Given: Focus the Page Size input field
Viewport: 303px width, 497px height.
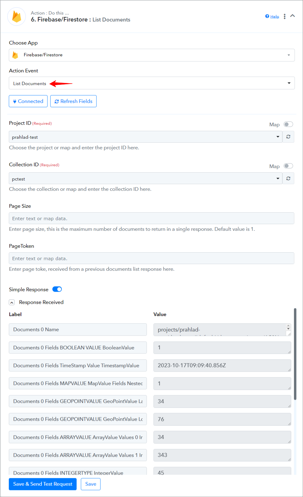Looking at the screenshot, I should click(151, 218).
